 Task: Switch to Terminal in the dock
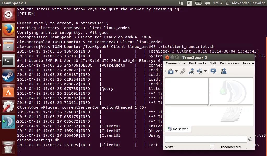[x=8, y=61]
